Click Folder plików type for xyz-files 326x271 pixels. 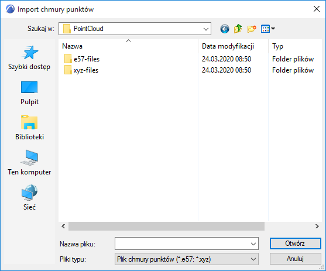coord(293,70)
